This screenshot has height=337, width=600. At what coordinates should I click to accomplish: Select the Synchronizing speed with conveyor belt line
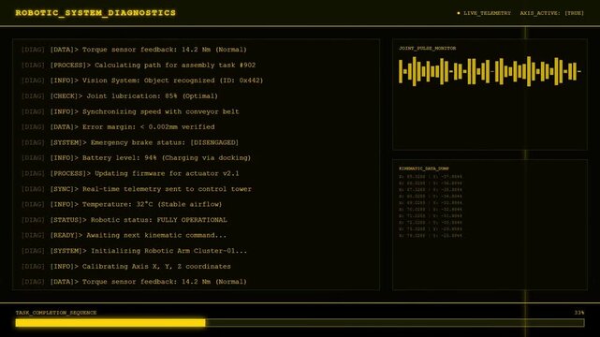[130, 111]
